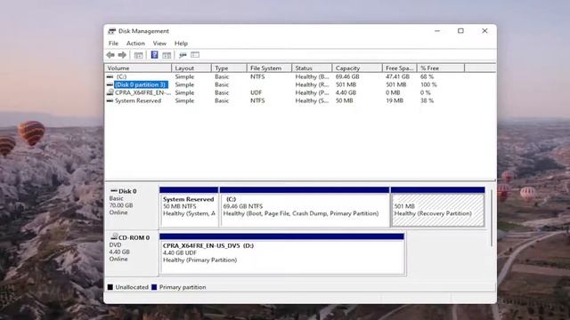Viewport: 570px width, 320px height.
Task: Sort by the Free Space column header
Action: click(x=400, y=68)
